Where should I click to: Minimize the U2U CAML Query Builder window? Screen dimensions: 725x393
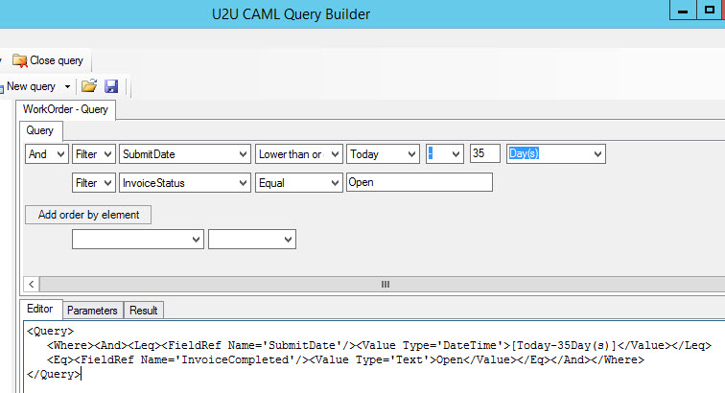[683, 11]
